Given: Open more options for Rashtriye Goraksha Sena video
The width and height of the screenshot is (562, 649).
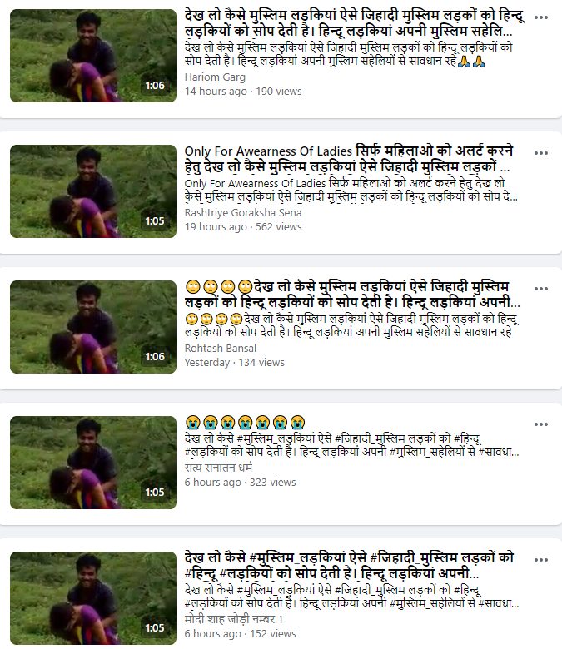Looking at the screenshot, I should (x=541, y=153).
